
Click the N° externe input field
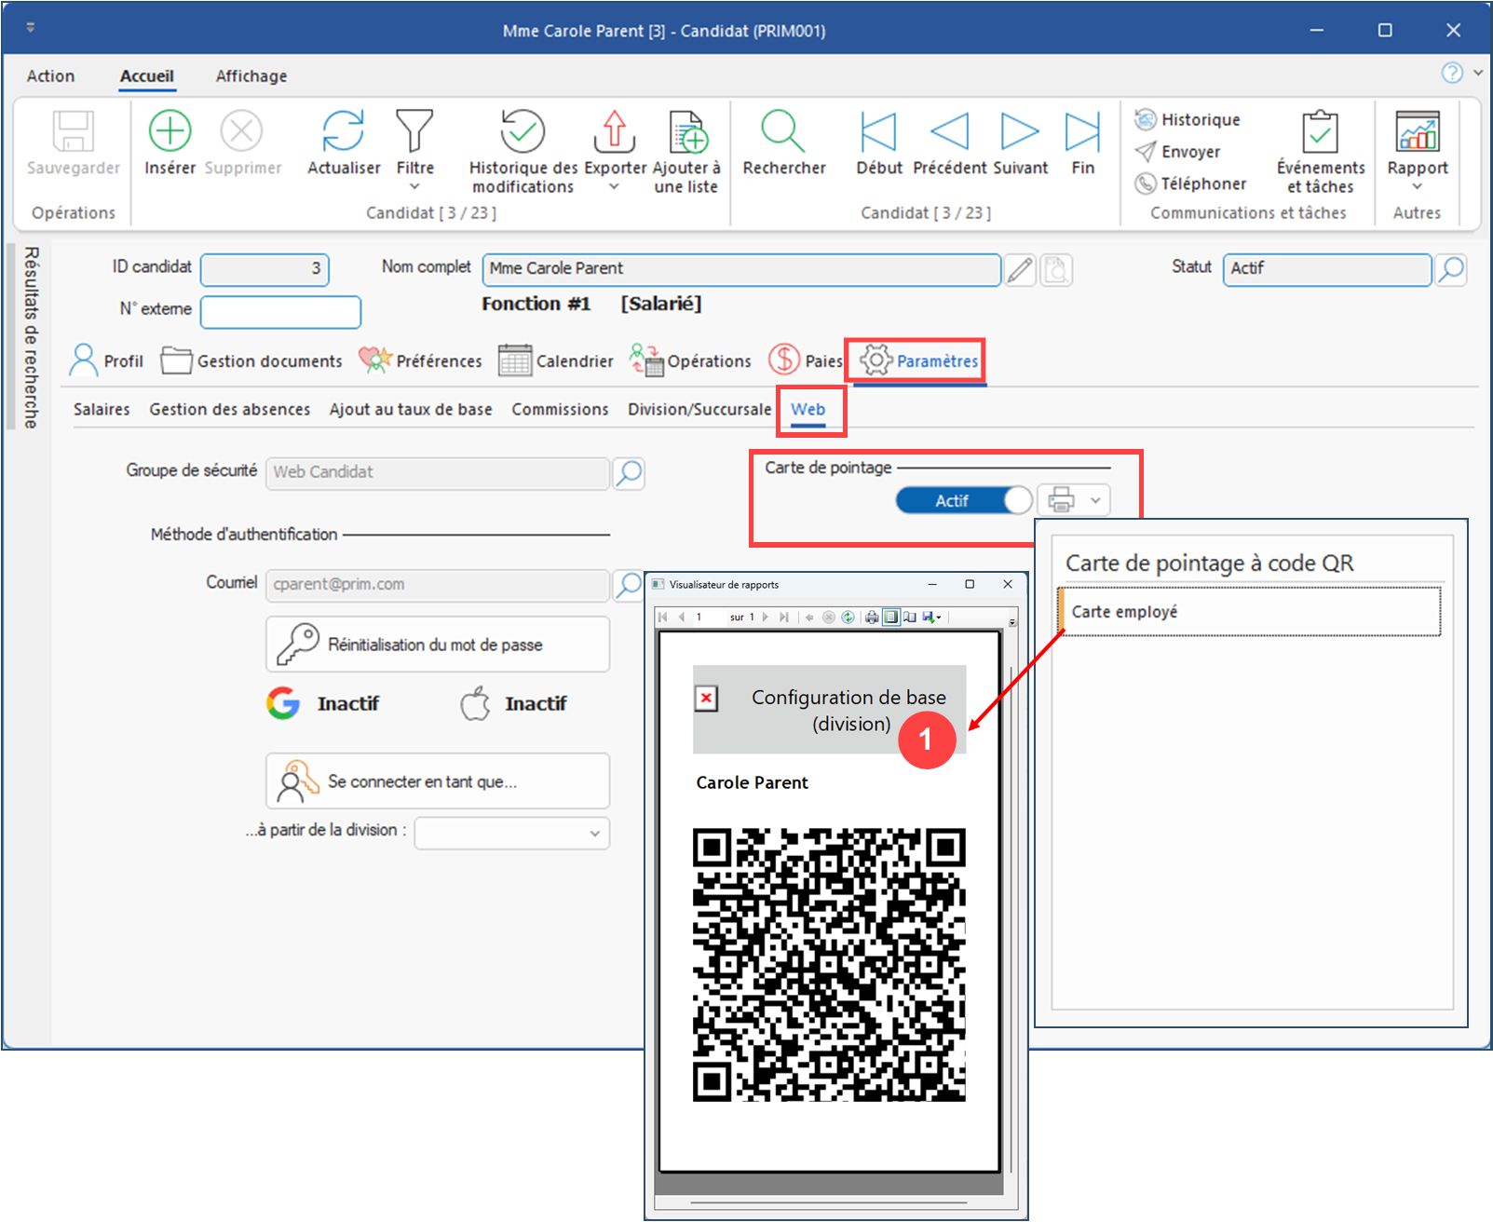(280, 312)
